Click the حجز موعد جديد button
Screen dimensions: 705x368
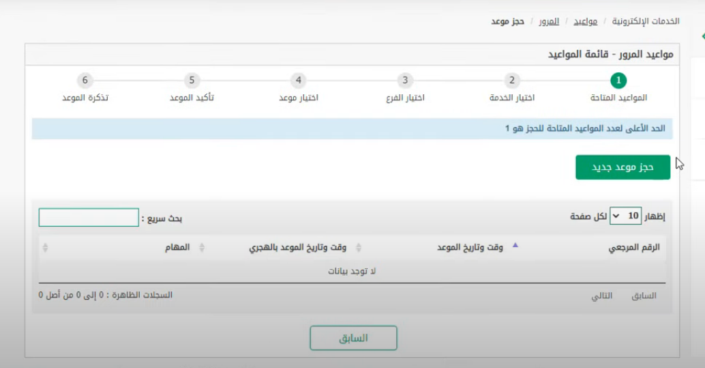coord(622,167)
